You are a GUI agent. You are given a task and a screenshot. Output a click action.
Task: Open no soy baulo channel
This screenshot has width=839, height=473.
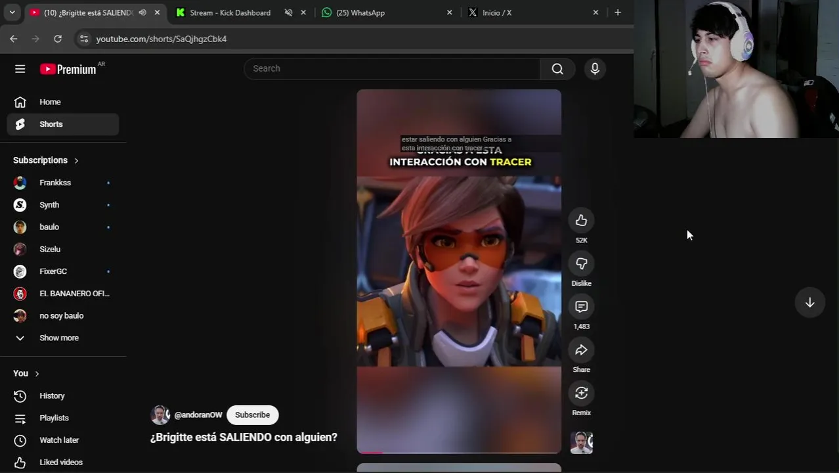pos(63,315)
